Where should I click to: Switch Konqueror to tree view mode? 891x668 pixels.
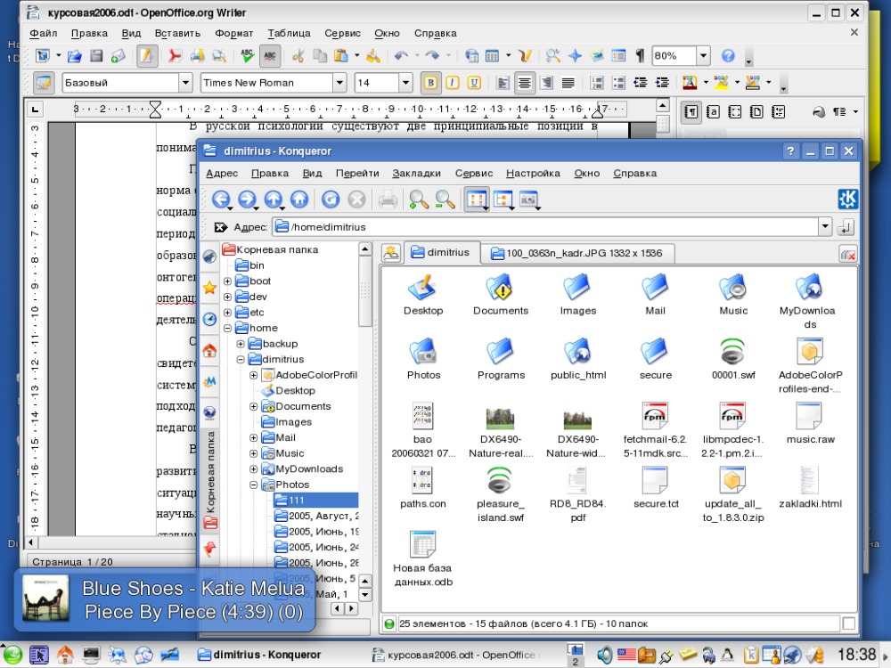(503, 200)
